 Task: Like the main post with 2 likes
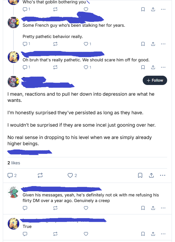pyautogui.click(x=70, y=175)
